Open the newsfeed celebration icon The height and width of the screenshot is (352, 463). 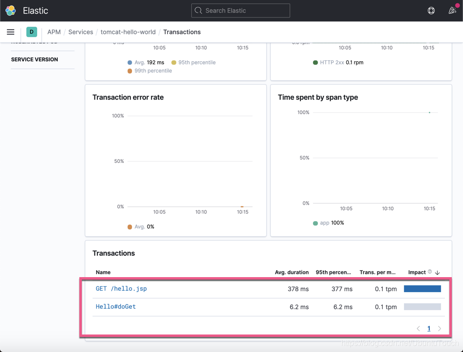point(452,11)
